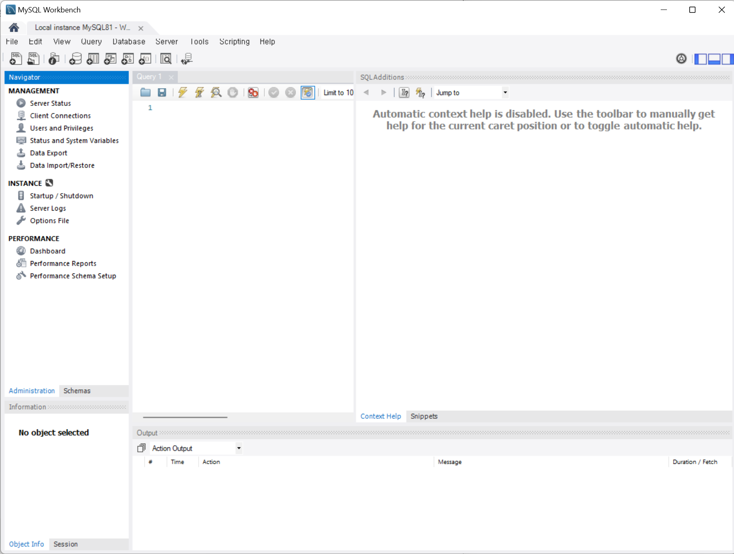Image resolution: width=734 pixels, height=554 pixels.
Task: Close the Query 1 tab
Action: [x=171, y=77]
